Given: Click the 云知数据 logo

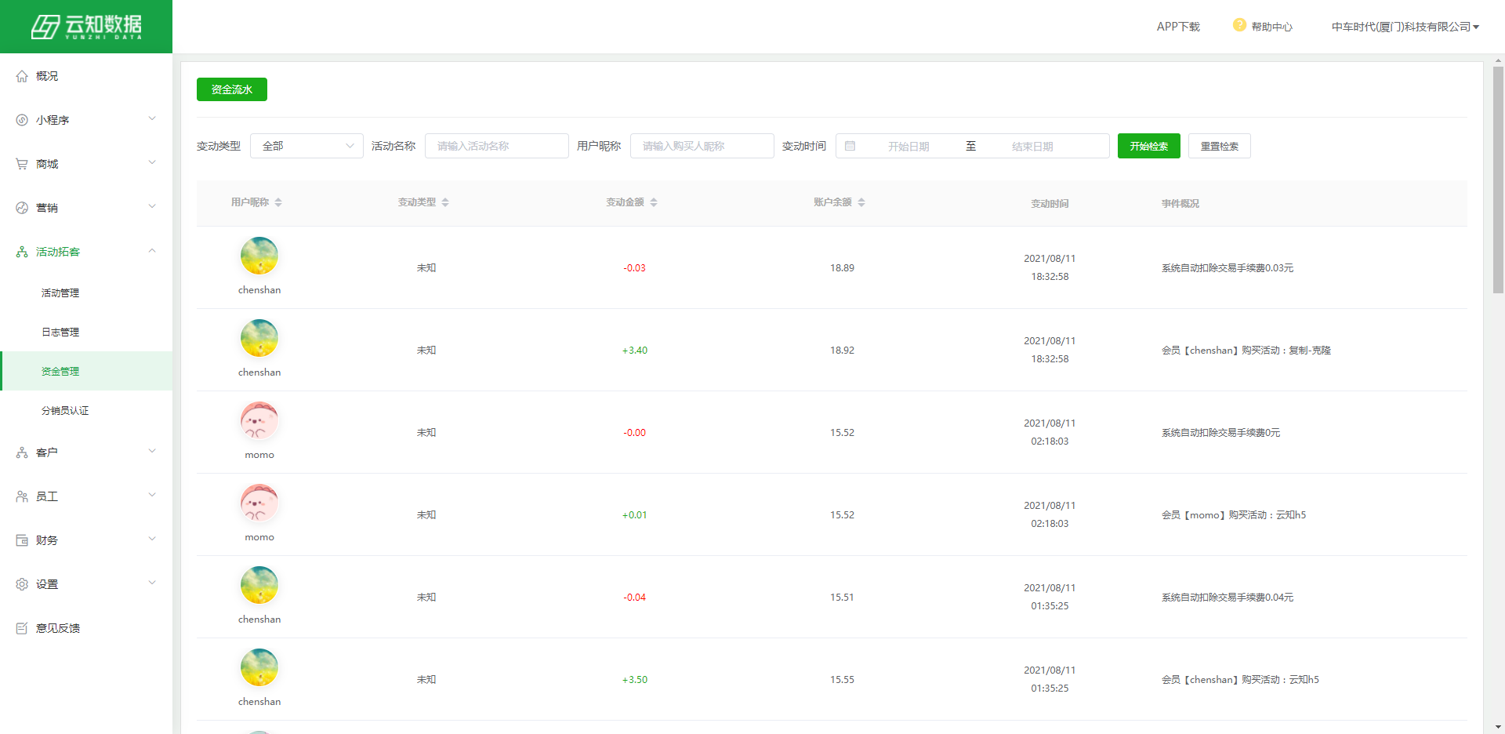Looking at the screenshot, I should pos(86,27).
